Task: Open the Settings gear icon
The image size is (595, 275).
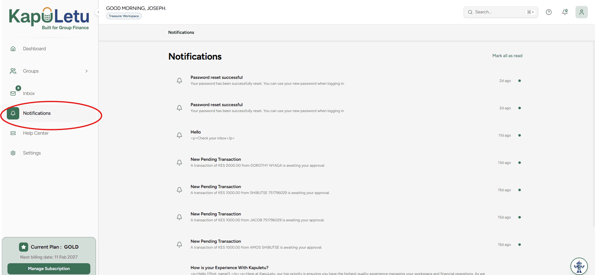Action: (x=13, y=153)
